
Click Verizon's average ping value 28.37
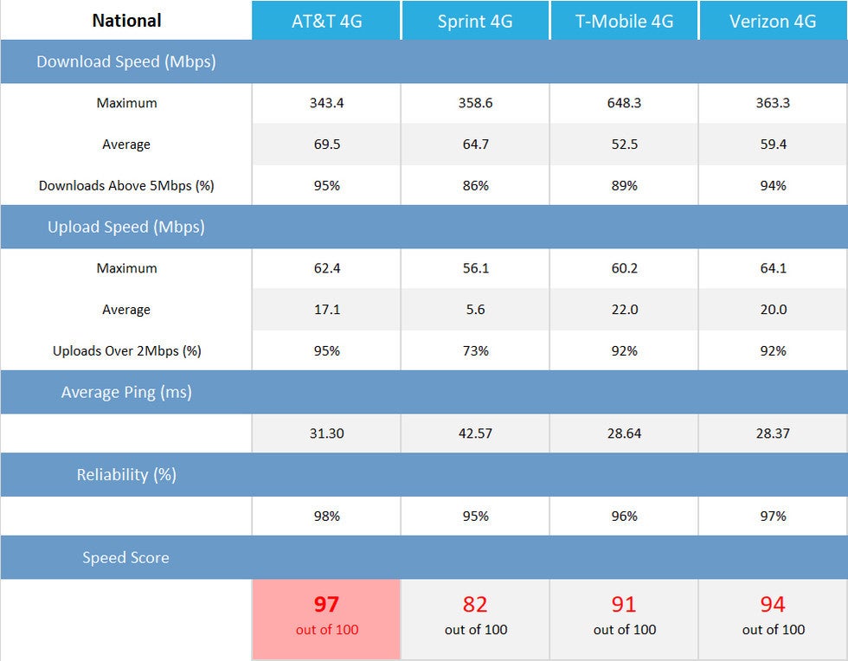pos(773,433)
